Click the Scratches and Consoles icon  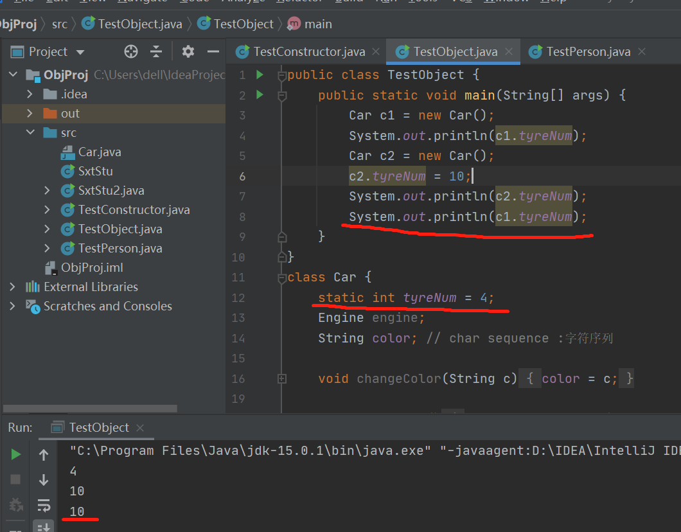click(x=33, y=306)
